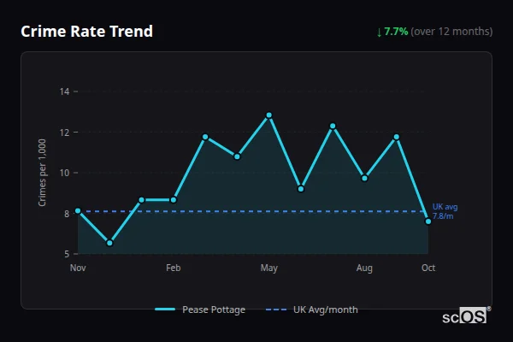Click the Feb x-axis label
Image resolution: width=513 pixels, height=342 pixels.
click(x=174, y=268)
